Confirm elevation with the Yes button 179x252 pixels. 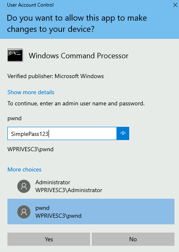point(49,239)
